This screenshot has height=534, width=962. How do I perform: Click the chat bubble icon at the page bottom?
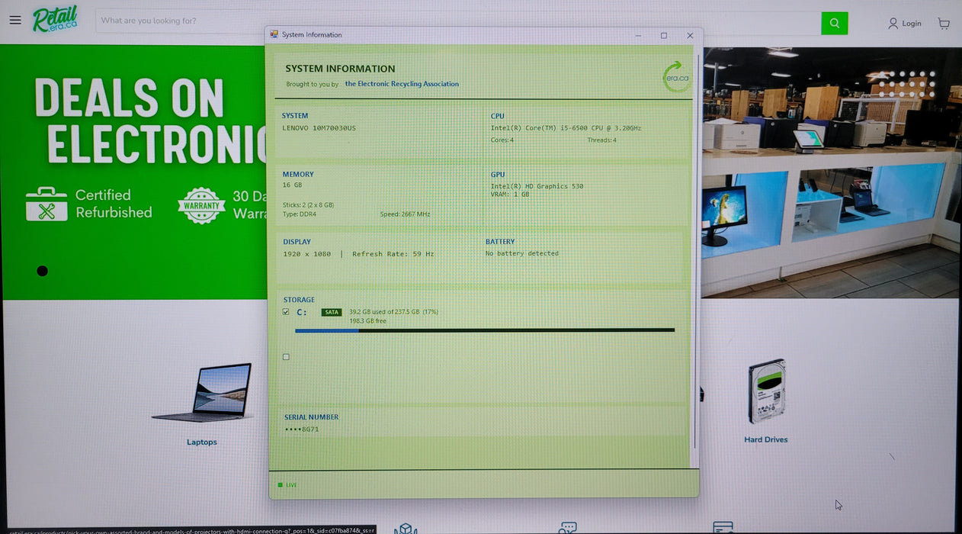click(x=567, y=528)
